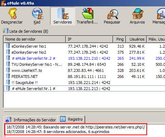Click IP 77.247.178.245 : 4242
This screenshot has height=137, width=165.
88,52
